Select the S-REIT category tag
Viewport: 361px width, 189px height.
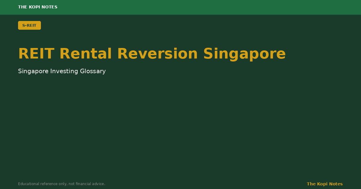click(x=29, y=25)
